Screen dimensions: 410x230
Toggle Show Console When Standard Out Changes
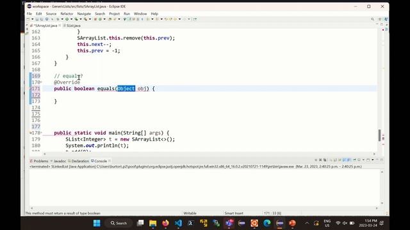coord(344,160)
